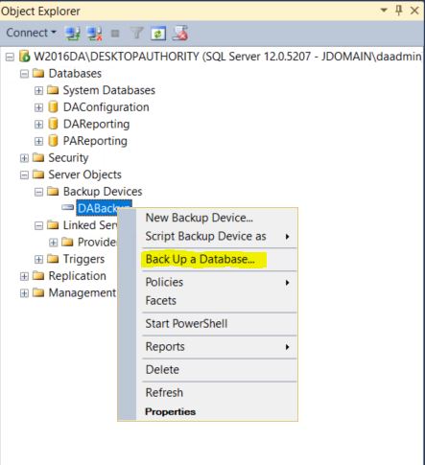
Task: Click the Security folder icon
Action: [x=38, y=157]
